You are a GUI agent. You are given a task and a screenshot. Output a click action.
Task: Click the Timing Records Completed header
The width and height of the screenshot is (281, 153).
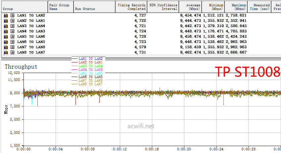(131, 7)
